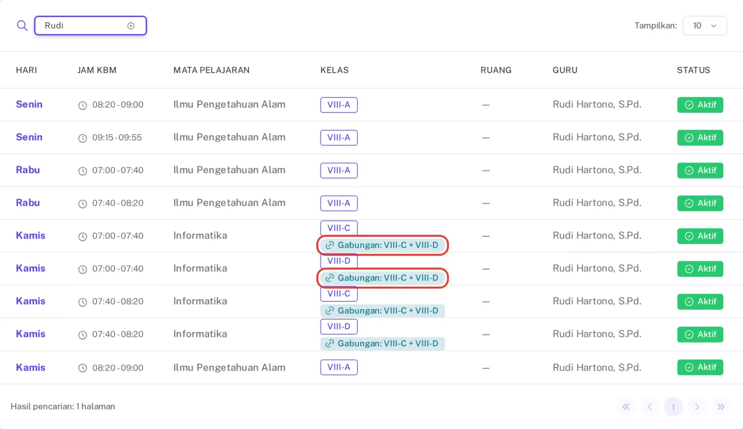Viewport: 743px width, 429px height.
Task: Click Ilmu Pengetahuan Alam in Kamis 08:20-09:00 row
Action: [x=229, y=367]
